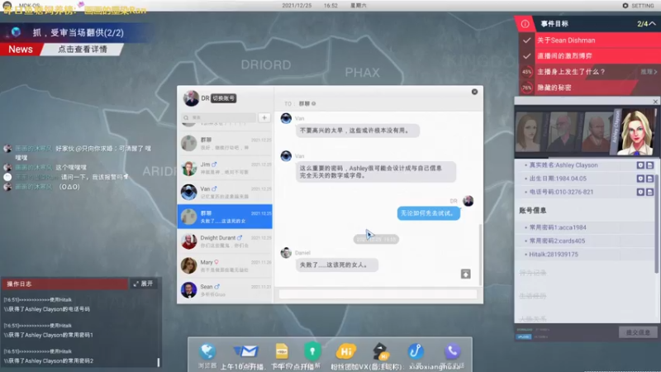Click document icon beside 真实姓名 Ashley Clayson row

tap(649, 165)
